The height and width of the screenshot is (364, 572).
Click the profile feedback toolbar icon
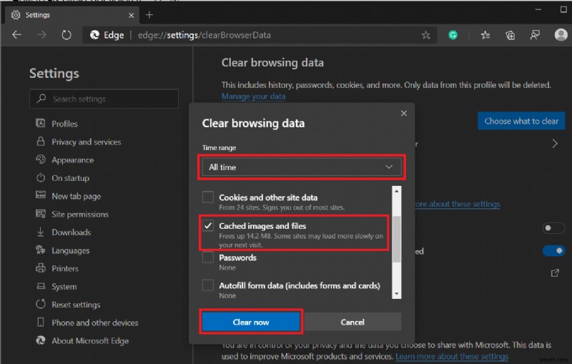pos(534,34)
